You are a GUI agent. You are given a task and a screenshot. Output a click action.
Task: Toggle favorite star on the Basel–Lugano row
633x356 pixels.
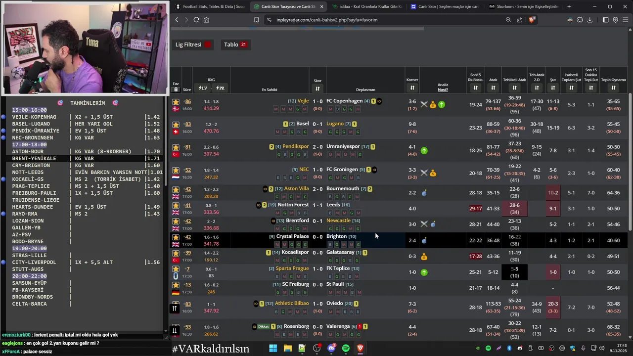coord(176,125)
